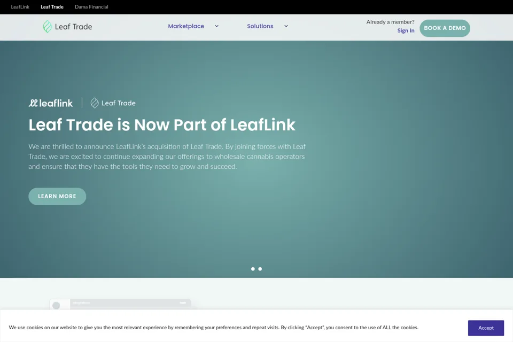This screenshot has width=513, height=342.
Task: Click the Learn More button
Action: pos(57,196)
